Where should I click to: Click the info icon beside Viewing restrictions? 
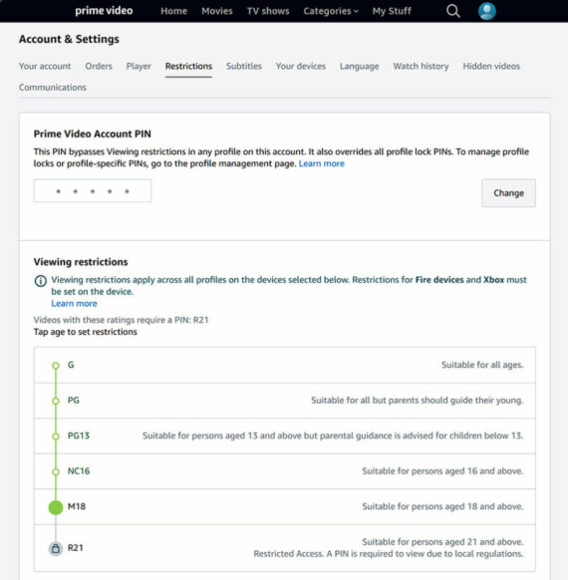pyautogui.click(x=41, y=281)
